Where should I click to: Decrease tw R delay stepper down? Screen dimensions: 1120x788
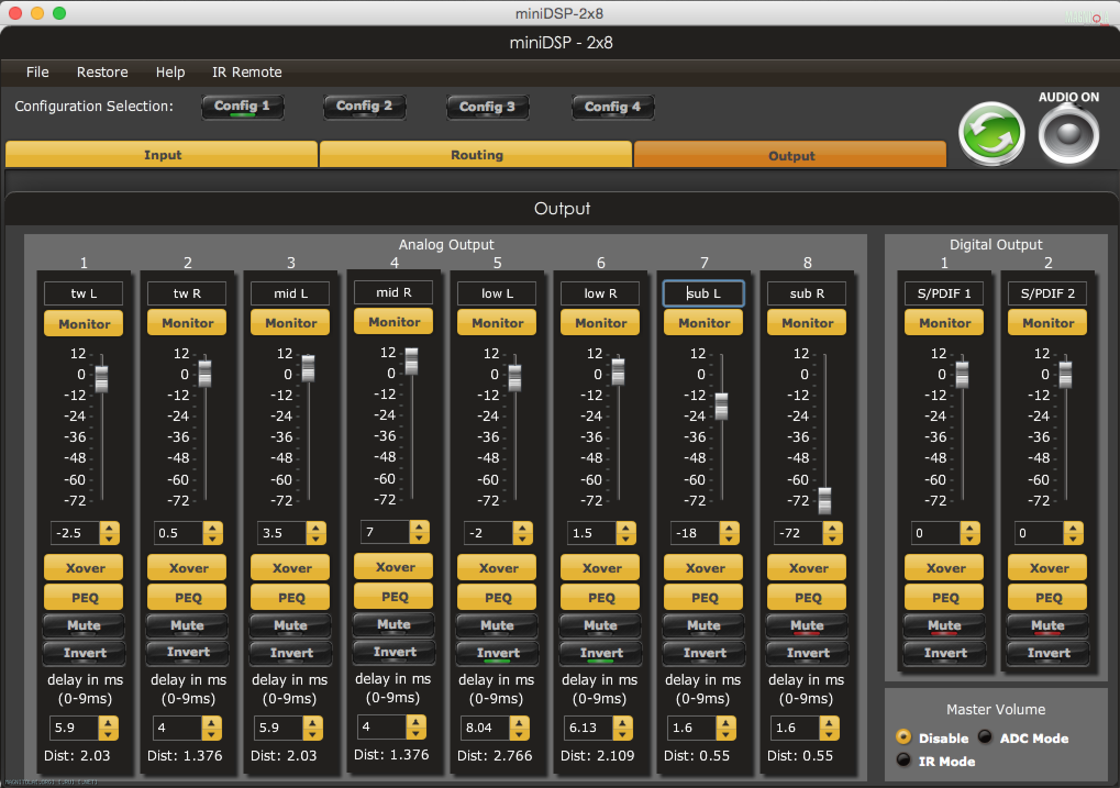(211, 734)
